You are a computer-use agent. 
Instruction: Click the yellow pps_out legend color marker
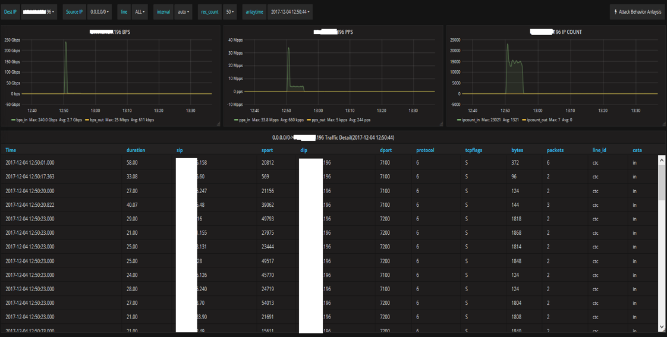pyautogui.click(x=309, y=120)
